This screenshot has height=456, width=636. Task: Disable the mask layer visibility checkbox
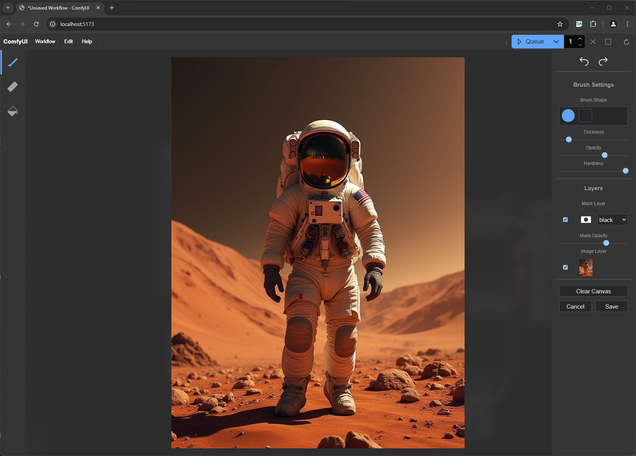click(x=565, y=220)
